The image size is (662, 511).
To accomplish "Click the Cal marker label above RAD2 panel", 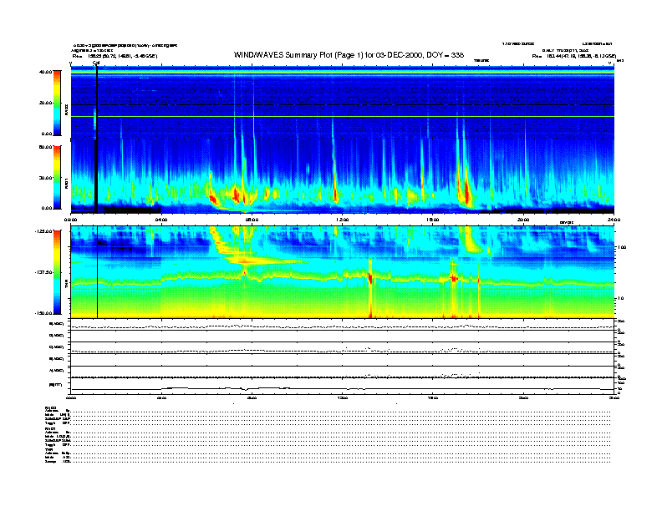I will (96, 63).
